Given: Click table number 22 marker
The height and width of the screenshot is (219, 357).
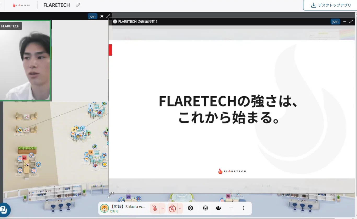Looking at the screenshot, I should (24, 158).
